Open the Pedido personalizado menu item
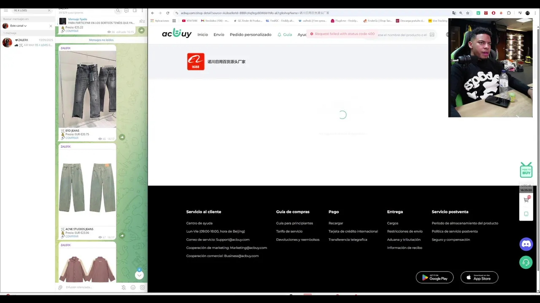 pos(251,35)
